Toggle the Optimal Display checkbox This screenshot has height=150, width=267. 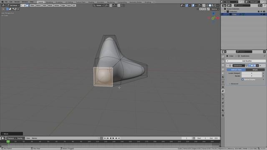click(242, 80)
